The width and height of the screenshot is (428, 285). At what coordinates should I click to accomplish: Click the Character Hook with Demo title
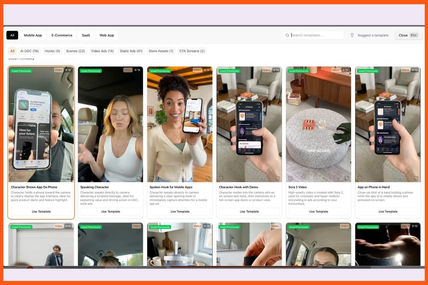[238, 187]
